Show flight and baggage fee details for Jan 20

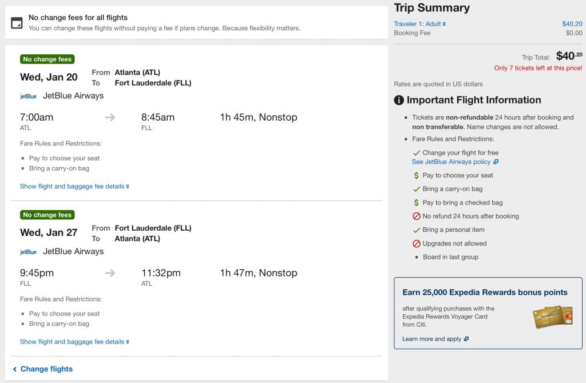(74, 187)
